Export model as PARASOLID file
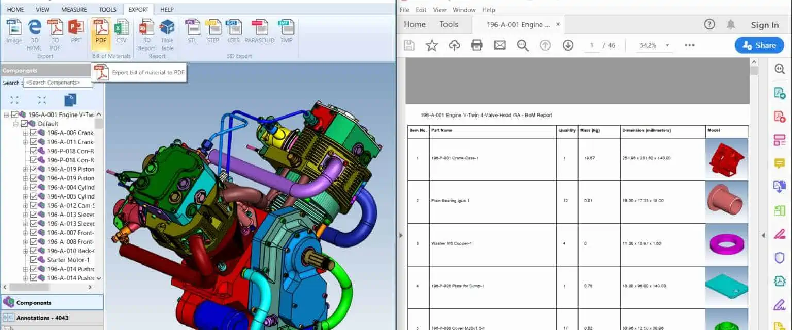This screenshot has height=330, width=792. pyautogui.click(x=259, y=31)
